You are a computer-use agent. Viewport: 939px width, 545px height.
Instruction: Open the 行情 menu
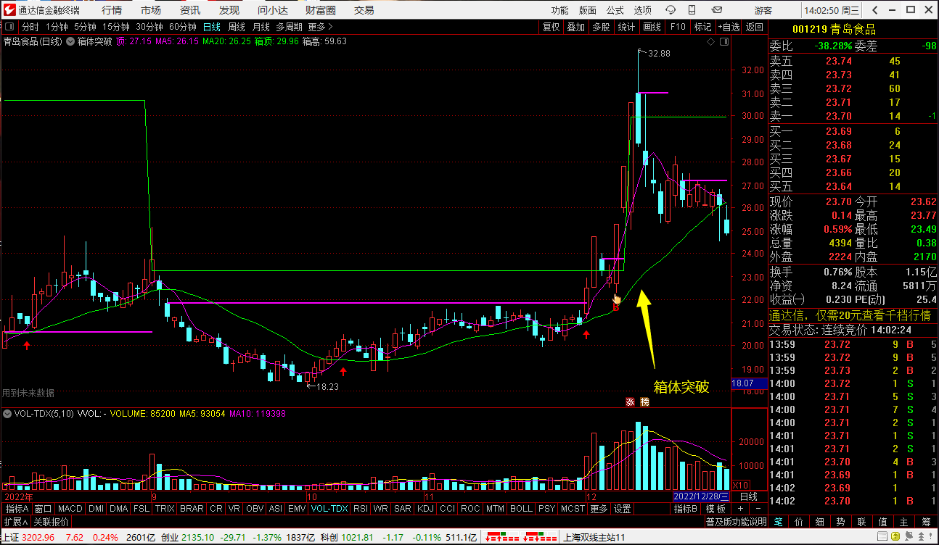[112, 10]
